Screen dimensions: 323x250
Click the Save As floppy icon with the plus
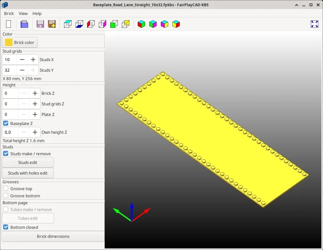pos(52,24)
